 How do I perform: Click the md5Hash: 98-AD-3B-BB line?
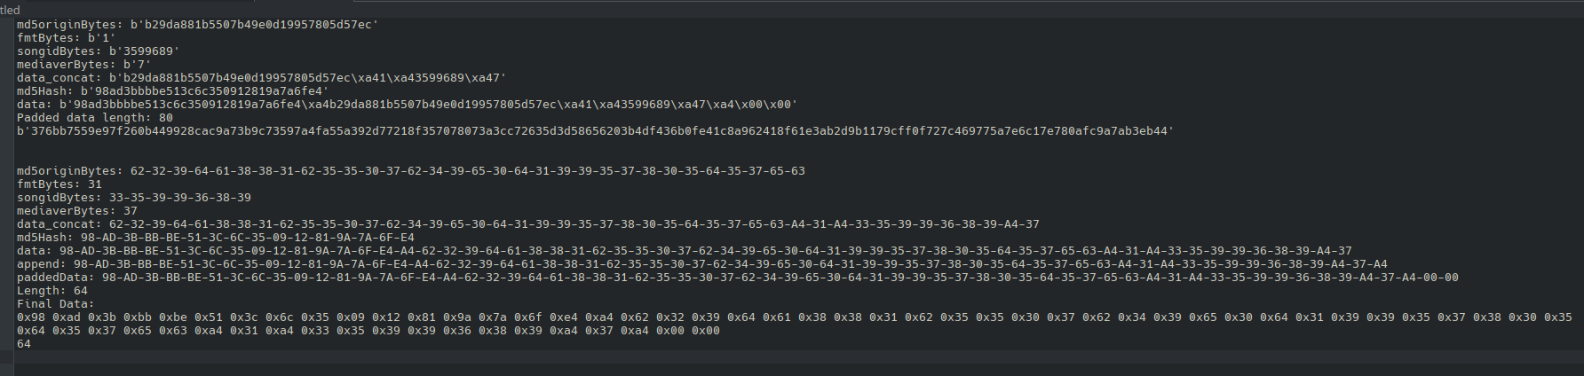(216, 238)
